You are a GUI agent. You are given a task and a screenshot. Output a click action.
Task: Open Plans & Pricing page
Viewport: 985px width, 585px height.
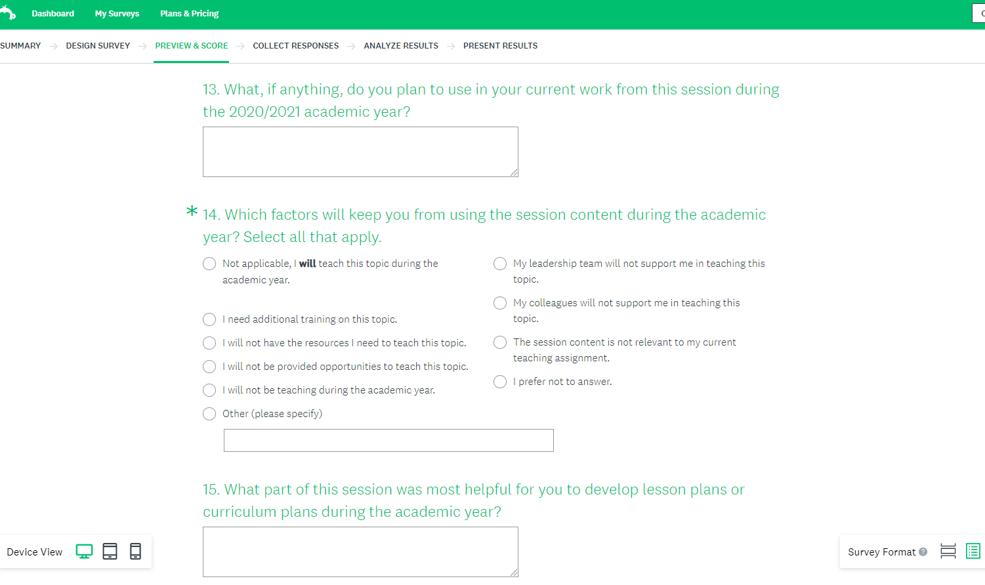coord(189,14)
